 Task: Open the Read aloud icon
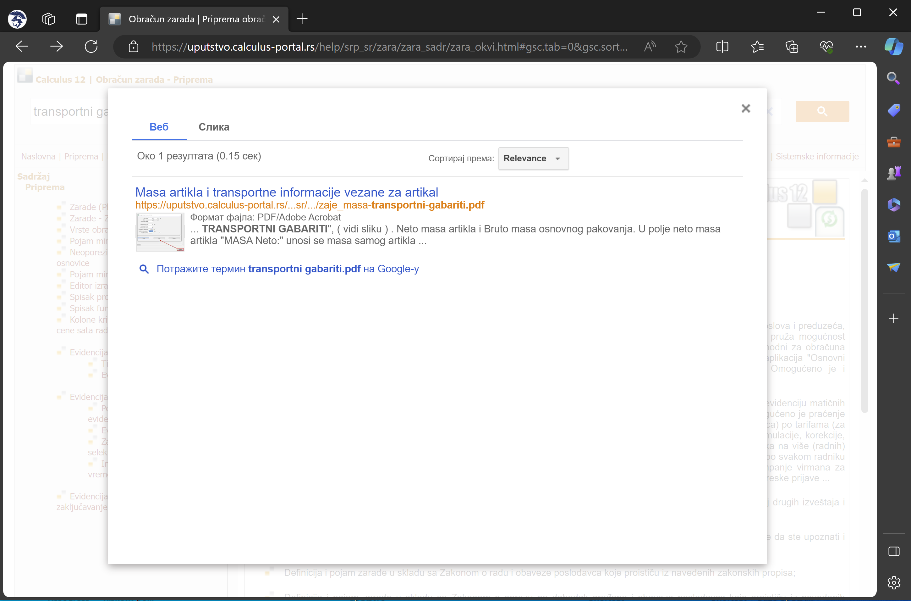click(650, 47)
